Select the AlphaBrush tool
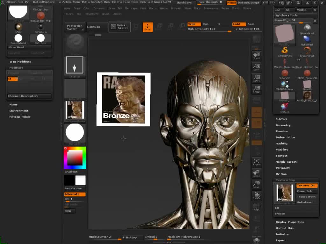This screenshot has width=326, height=244. [307, 40]
